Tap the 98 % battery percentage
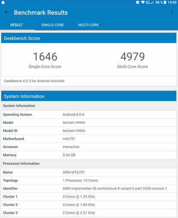 click(159, 3)
